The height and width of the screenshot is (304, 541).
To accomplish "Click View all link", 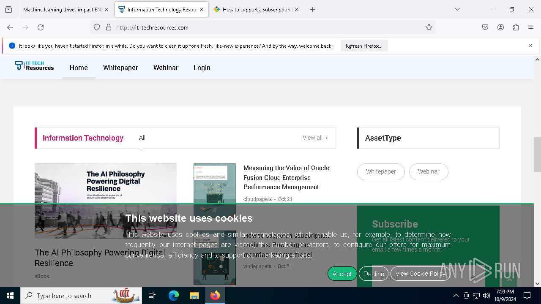I will [x=315, y=138].
